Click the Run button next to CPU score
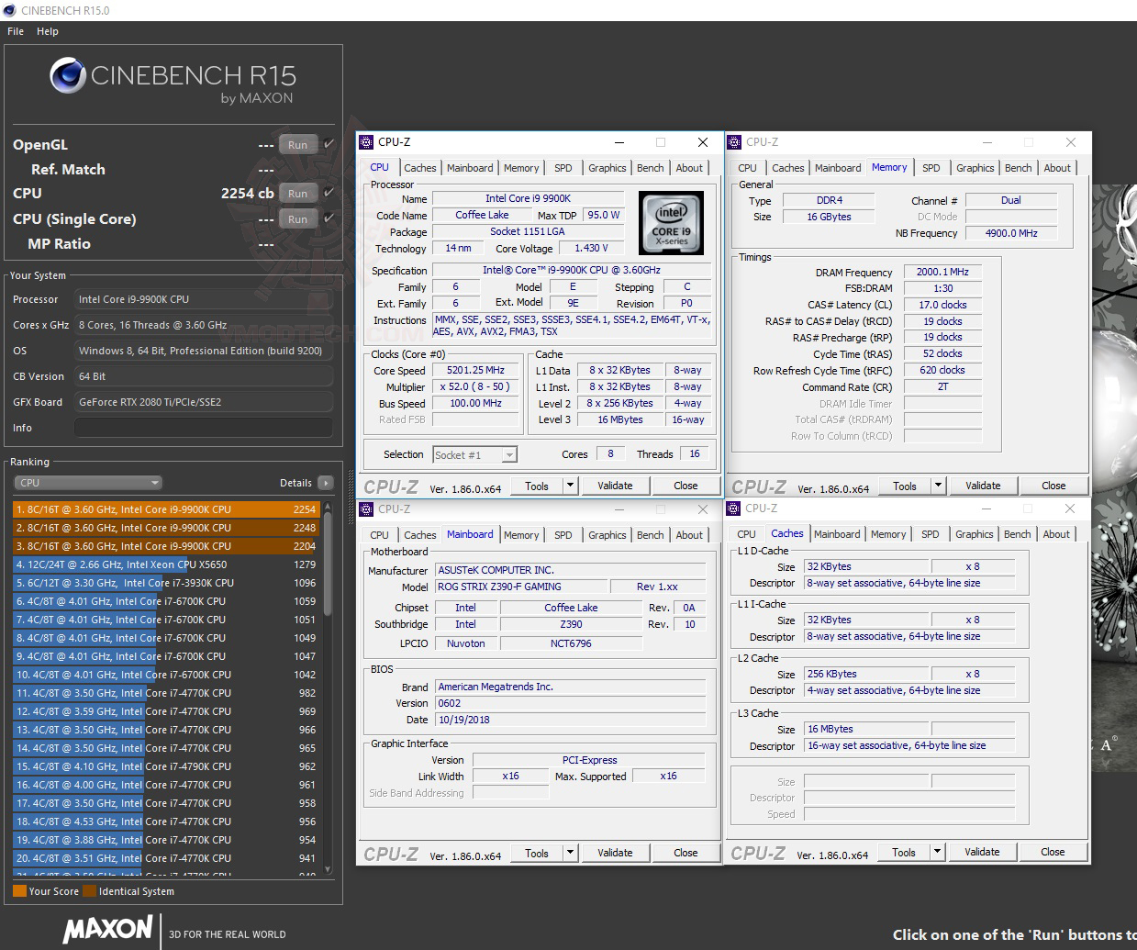 point(297,193)
